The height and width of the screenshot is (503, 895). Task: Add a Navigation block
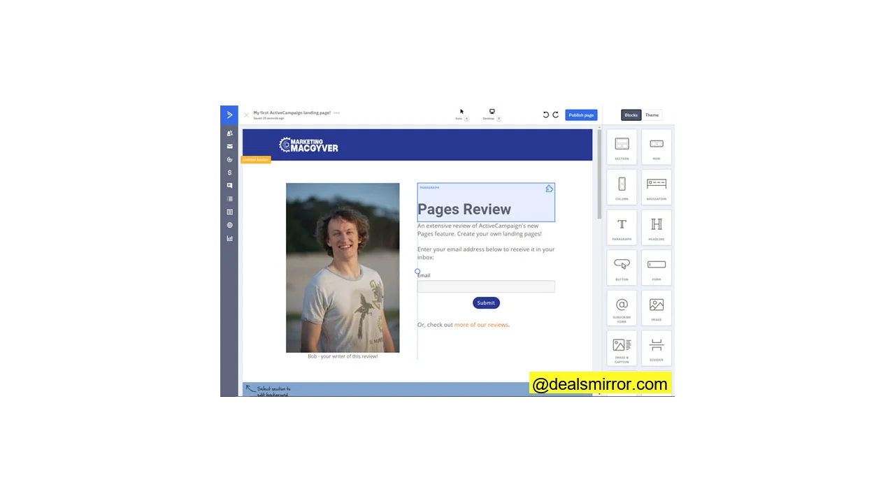656,187
